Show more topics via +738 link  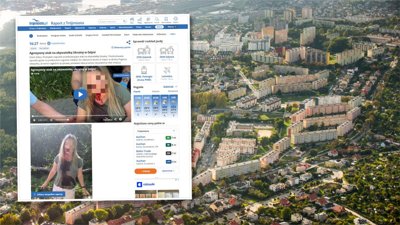pyautogui.click(x=172, y=34)
